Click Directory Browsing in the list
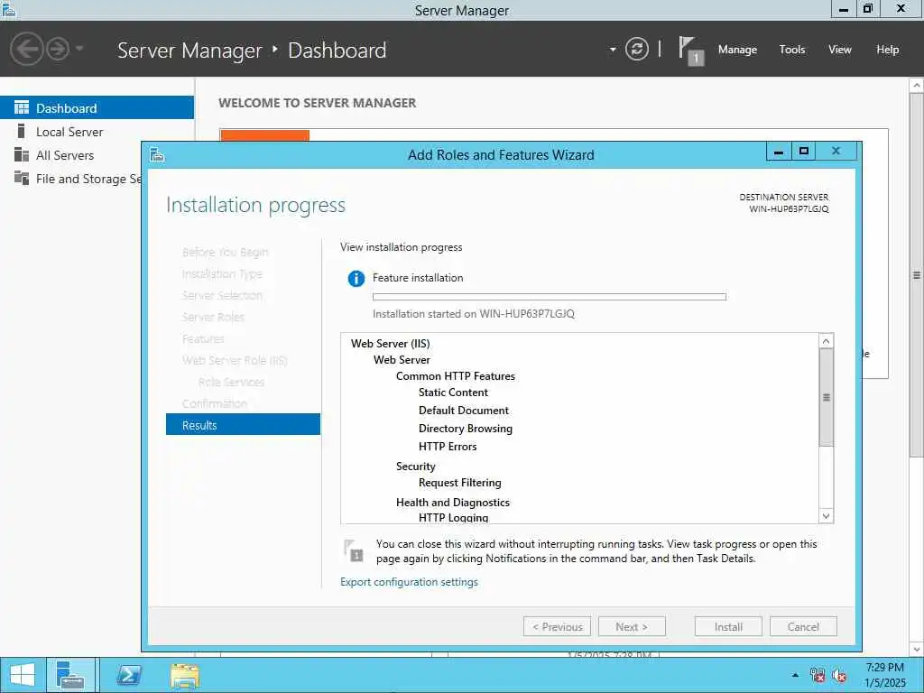This screenshot has width=924, height=693. coord(466,429)
